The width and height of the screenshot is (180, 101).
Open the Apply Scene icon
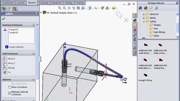point(107,8)
